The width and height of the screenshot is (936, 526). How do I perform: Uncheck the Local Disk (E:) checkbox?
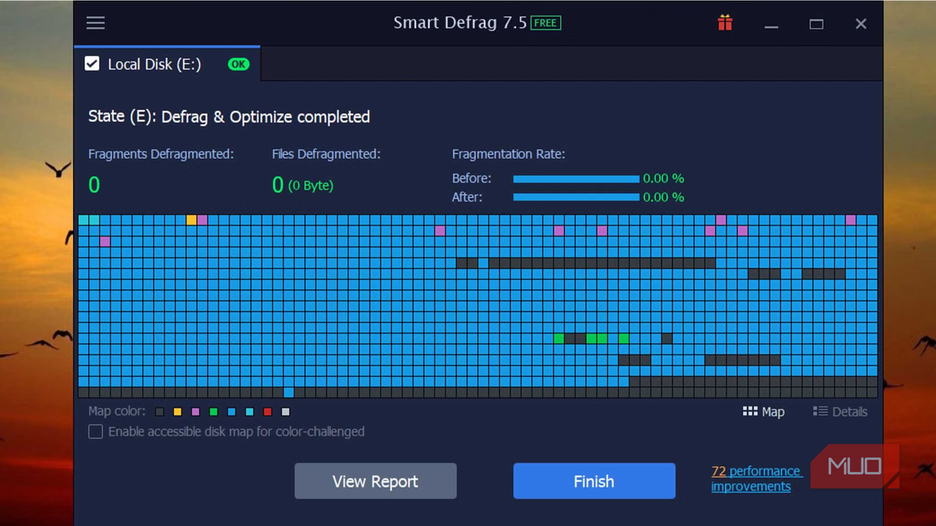(92, 63)
